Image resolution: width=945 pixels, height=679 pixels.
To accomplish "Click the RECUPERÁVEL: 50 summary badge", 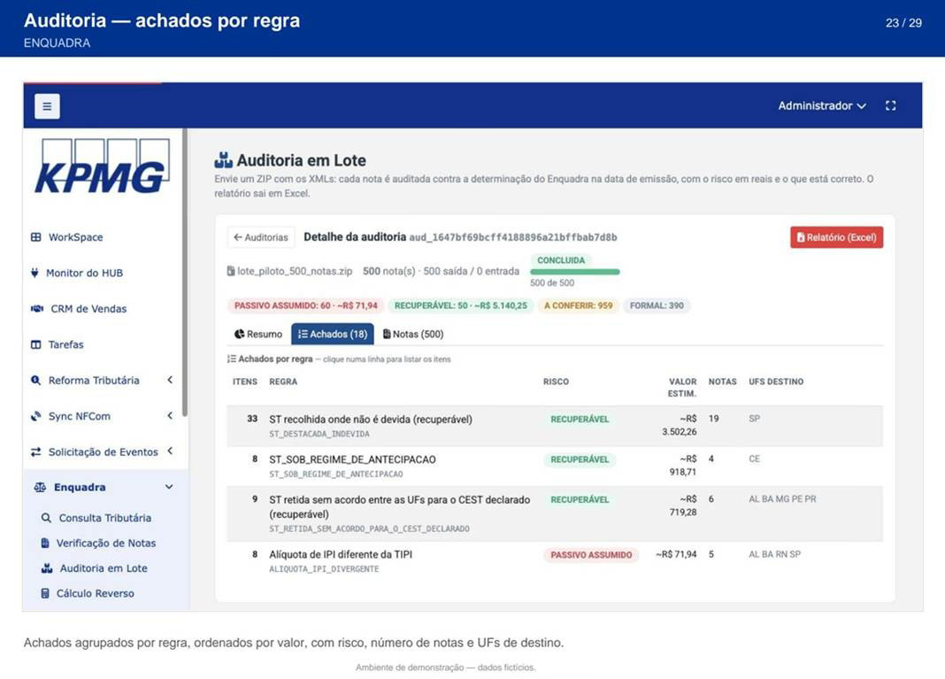I will click(x=460, y=305).
